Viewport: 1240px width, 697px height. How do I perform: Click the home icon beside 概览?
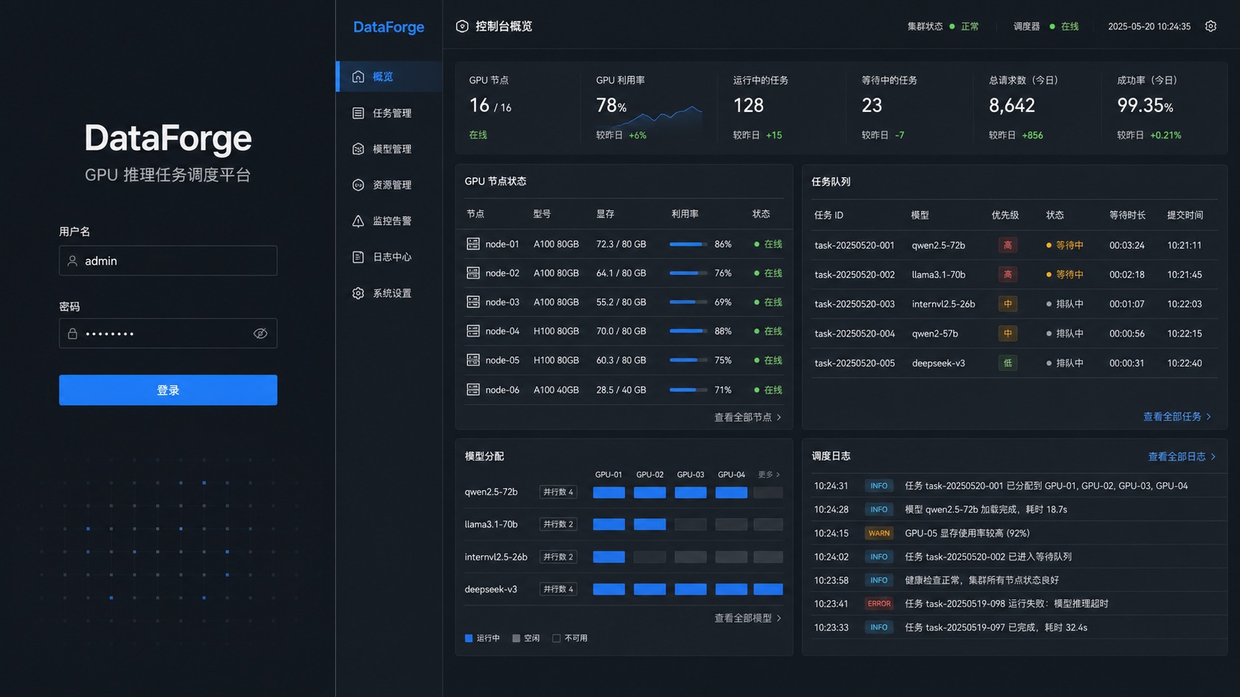click(x=358, y=76)
